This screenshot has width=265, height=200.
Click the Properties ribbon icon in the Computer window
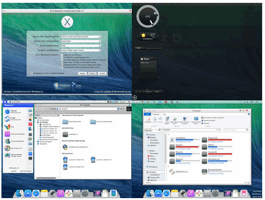(x=148, y=120)
